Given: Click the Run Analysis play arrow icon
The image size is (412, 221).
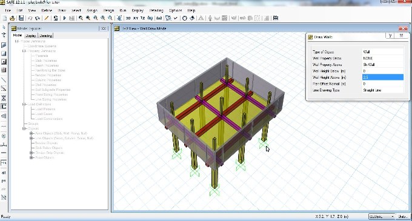Looking at the screenshot, I should pyautogui.click(x=64, y=18).
